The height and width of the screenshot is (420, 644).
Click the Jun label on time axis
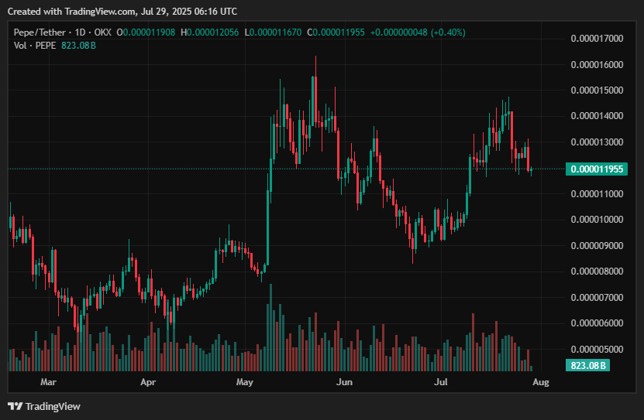344,382
